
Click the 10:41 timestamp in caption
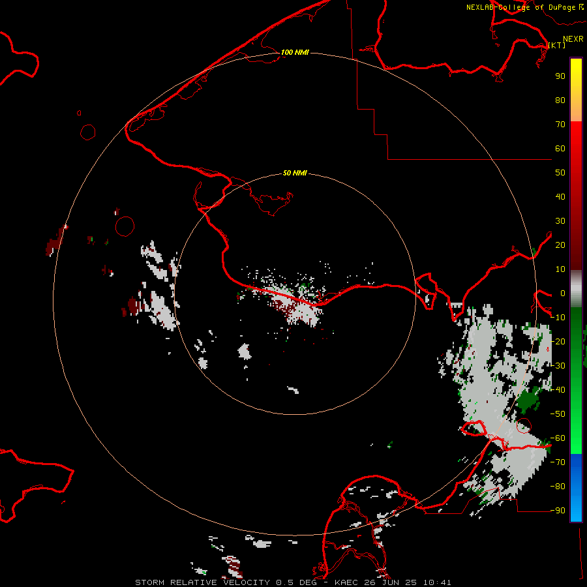click(x=437, y=582)
